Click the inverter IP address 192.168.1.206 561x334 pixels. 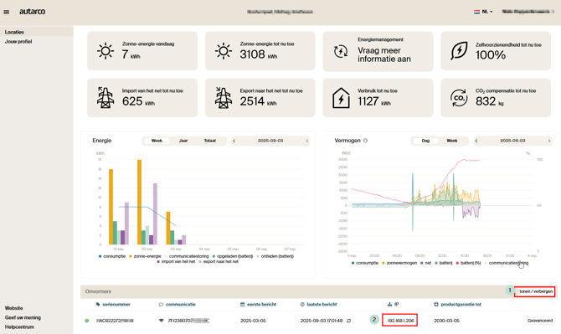(x=400, y=321)
